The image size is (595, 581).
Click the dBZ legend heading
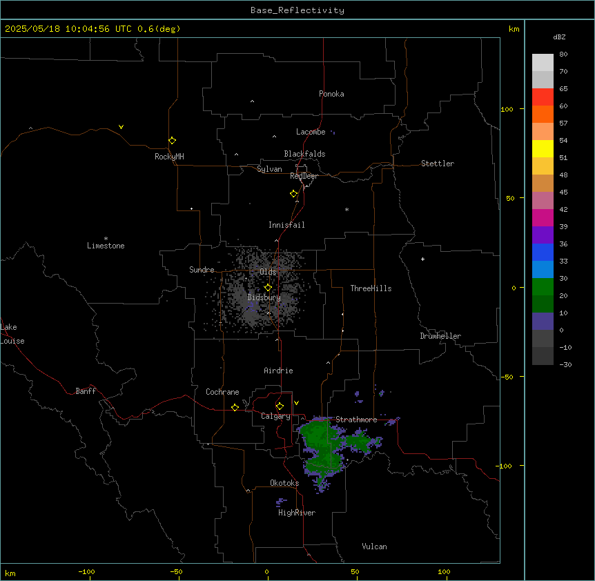(x=559, y=37)
